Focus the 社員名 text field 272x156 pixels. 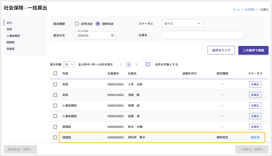203,35
